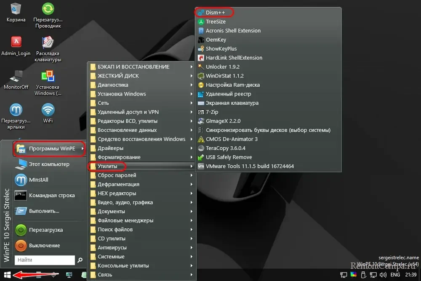
Task: Open Командная строка from start menu
Action: [x=50, y=195]
